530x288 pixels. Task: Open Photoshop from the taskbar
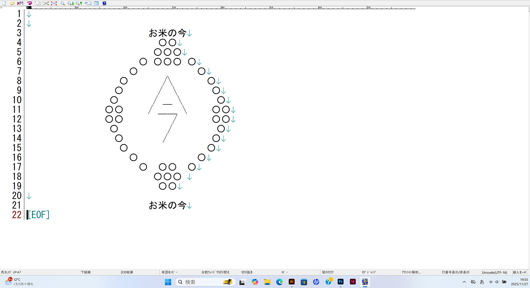[x=340, y=282]
